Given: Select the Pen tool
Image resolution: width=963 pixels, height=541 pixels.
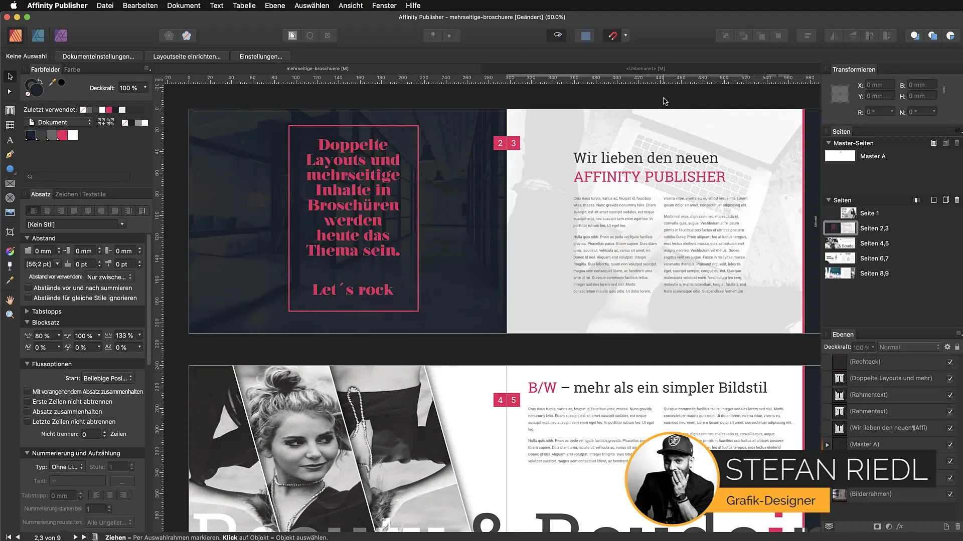Looking at the screenshot, I should coord(10,155).
